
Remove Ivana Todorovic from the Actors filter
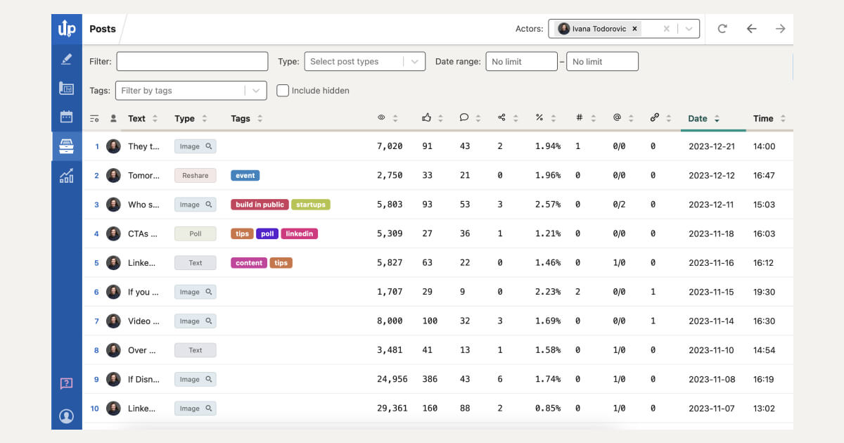tap(634, 28)
